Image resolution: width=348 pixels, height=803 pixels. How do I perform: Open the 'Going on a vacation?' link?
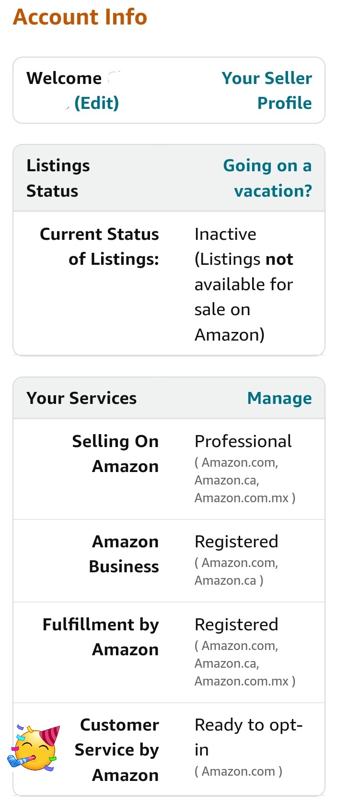tap(267, 178)
